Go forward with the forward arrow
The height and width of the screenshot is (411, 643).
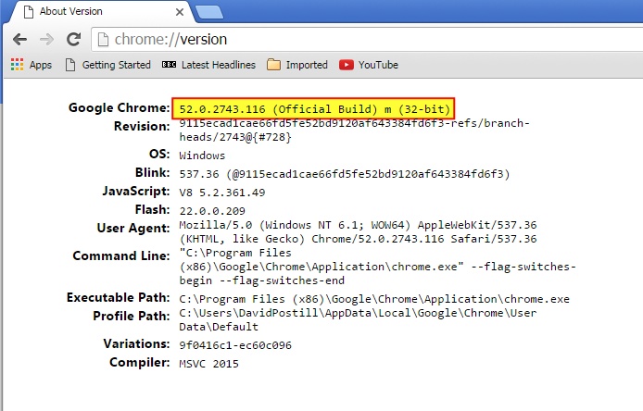46,40
